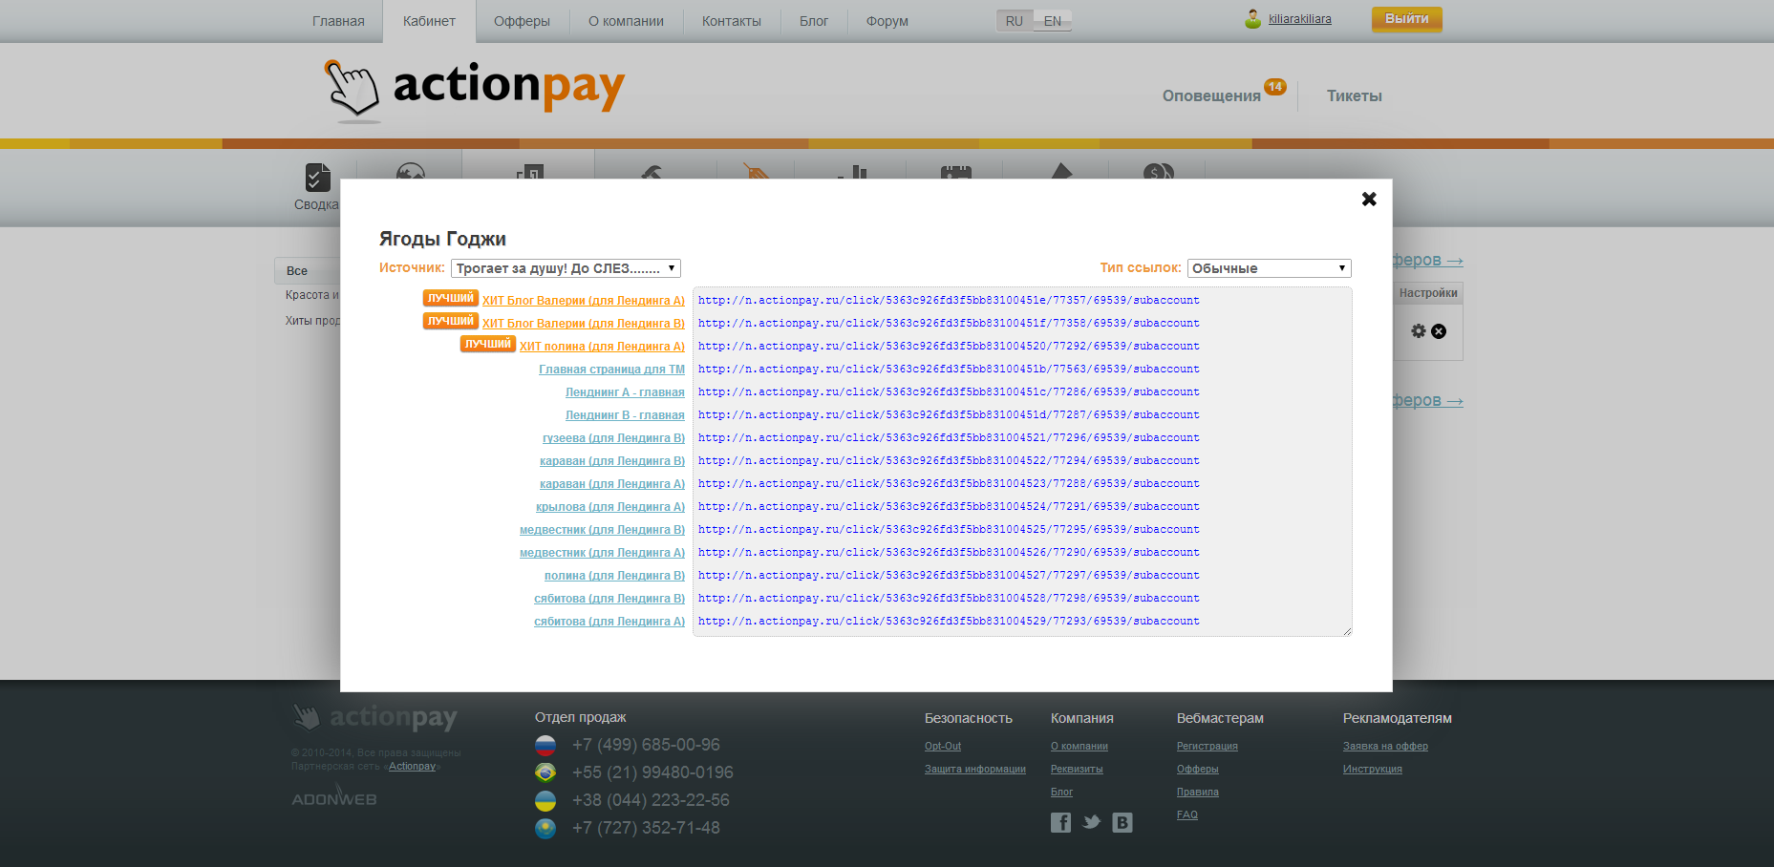1774x867 pixels.
Task: Open the Источник source dropdown
Action: click(x=566, y=268)
